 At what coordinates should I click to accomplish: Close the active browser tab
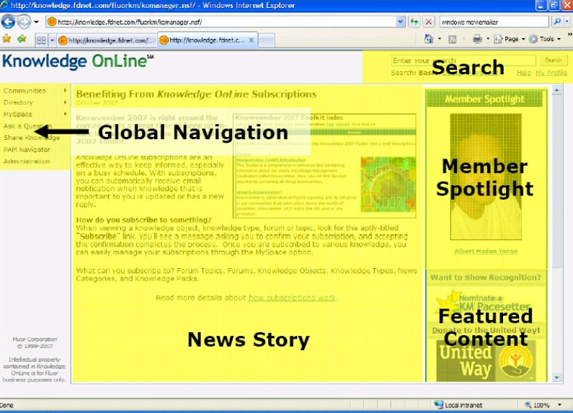click(x=252, y=40)
